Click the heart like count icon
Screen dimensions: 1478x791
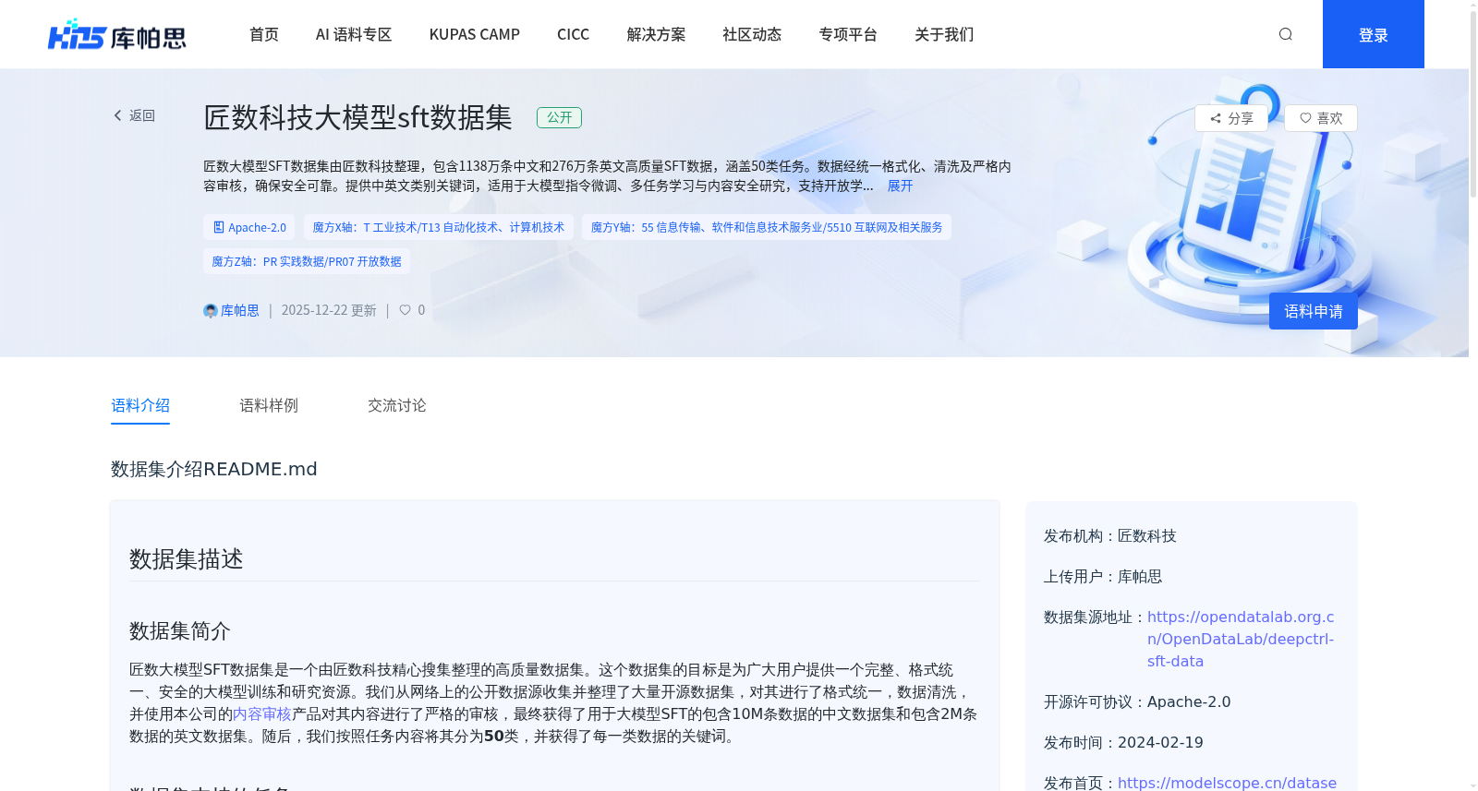click(x=405, y=310)
